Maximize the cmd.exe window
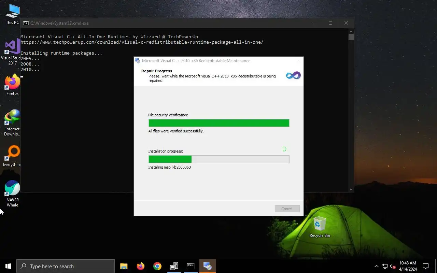 330,23
